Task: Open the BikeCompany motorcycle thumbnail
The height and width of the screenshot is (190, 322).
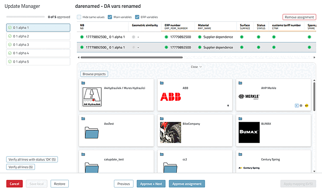Action: [x=170, y=133]
